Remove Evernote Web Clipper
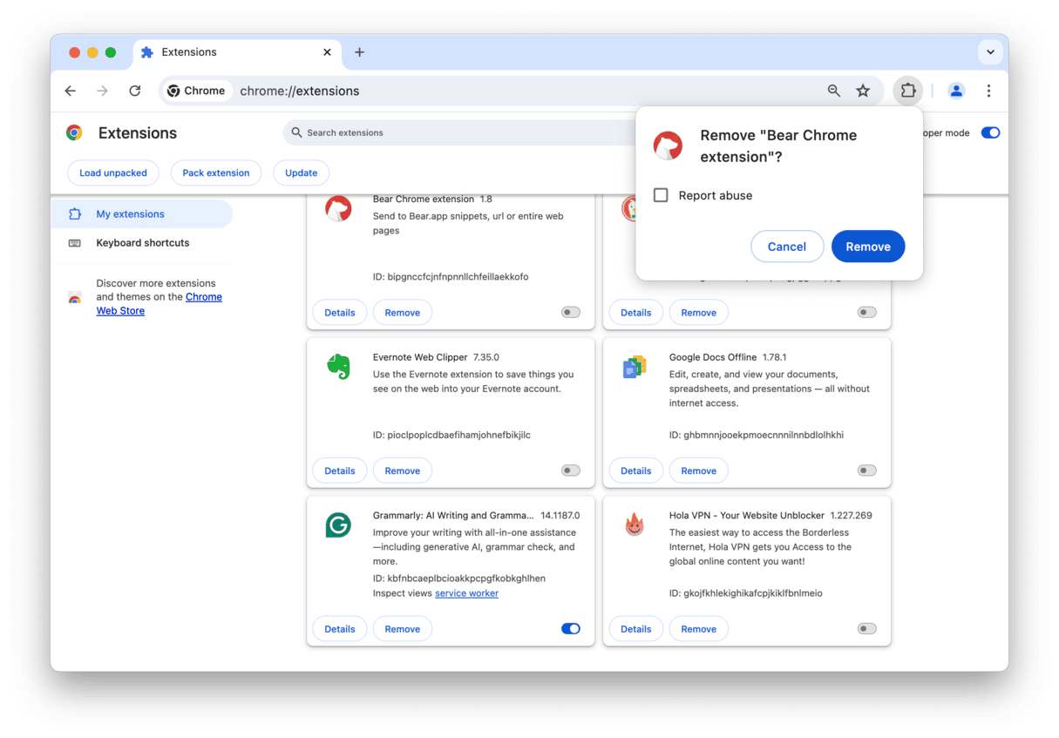This screenshot has height=738, width=1059. tap(403, 471)
